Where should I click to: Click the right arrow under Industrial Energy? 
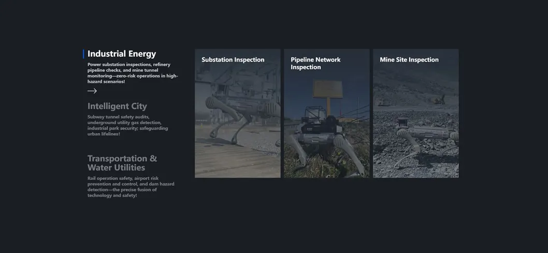(92, 91)
